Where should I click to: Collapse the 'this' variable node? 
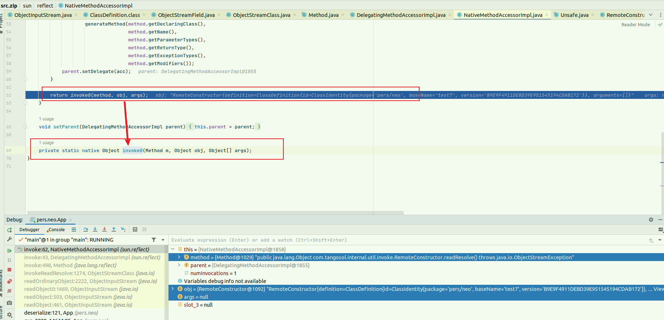click(x=172, y=249)
